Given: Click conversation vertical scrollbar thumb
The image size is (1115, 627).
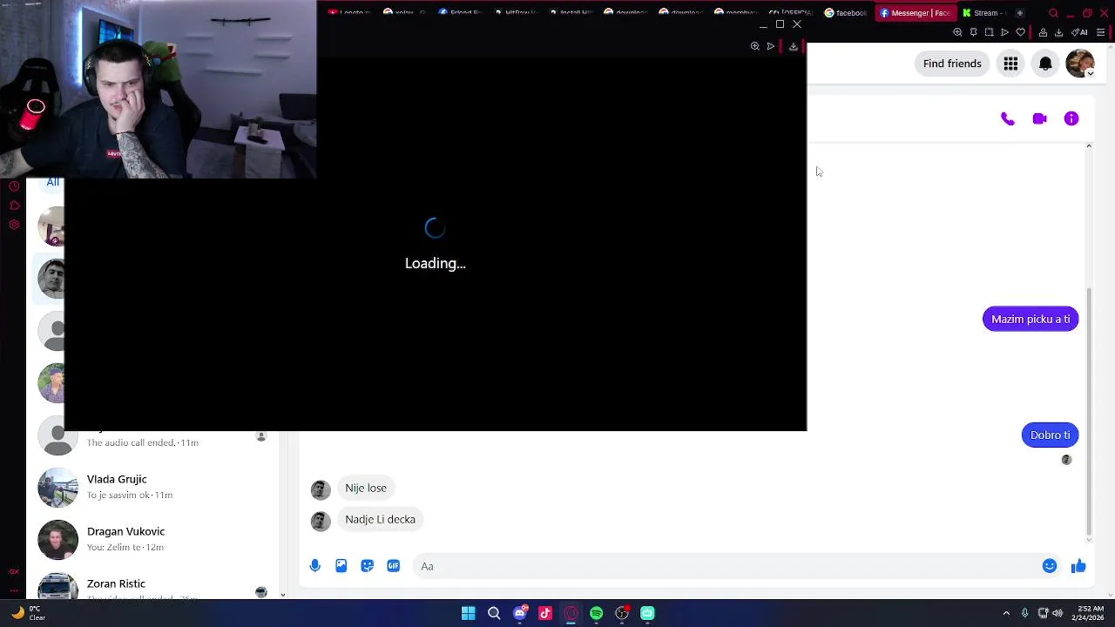Looking at the screenshot, I should pyautogui.click(x=1089, y=411).
